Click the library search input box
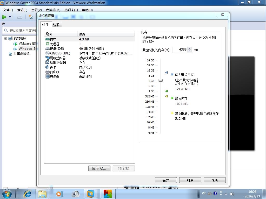The image size is (266, 199). pos(19,31)
